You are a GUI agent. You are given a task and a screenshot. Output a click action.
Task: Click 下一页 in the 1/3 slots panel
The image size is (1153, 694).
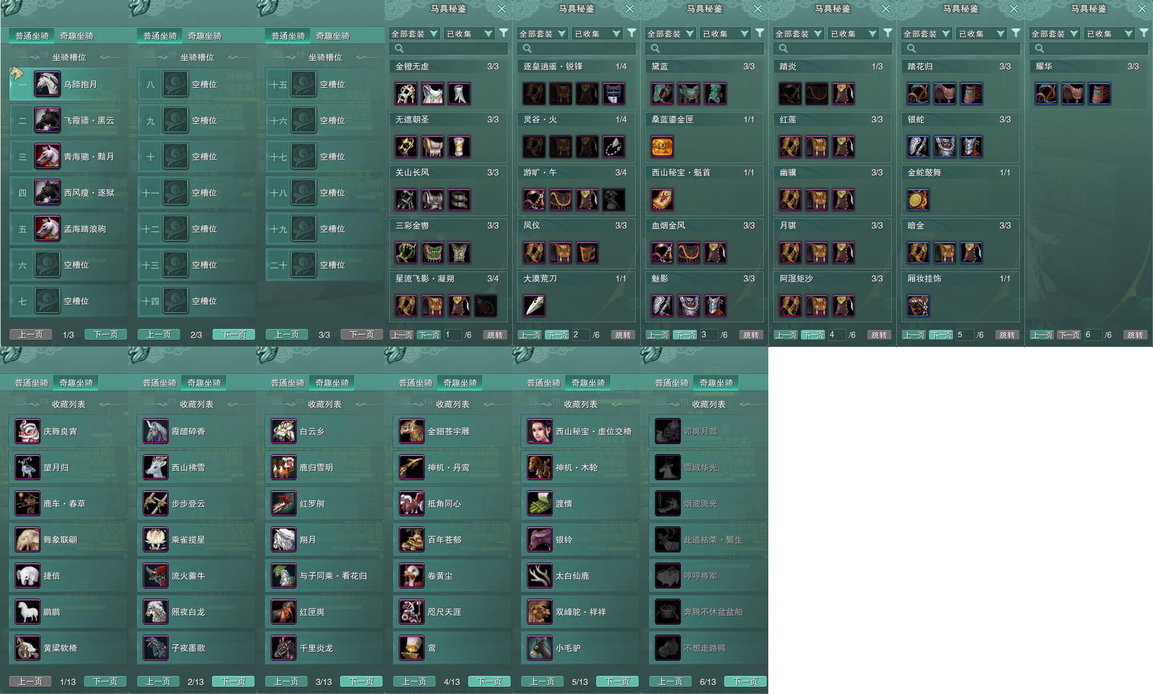pyautogui.click(x=105, y=335)
